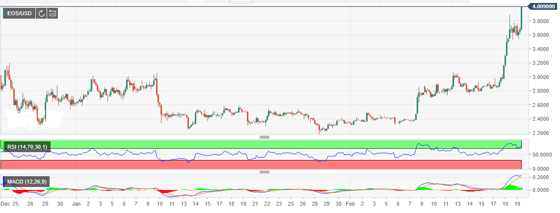
Task: Click the 0.2000 level on the MACD axis
Action: click(541, 177)
